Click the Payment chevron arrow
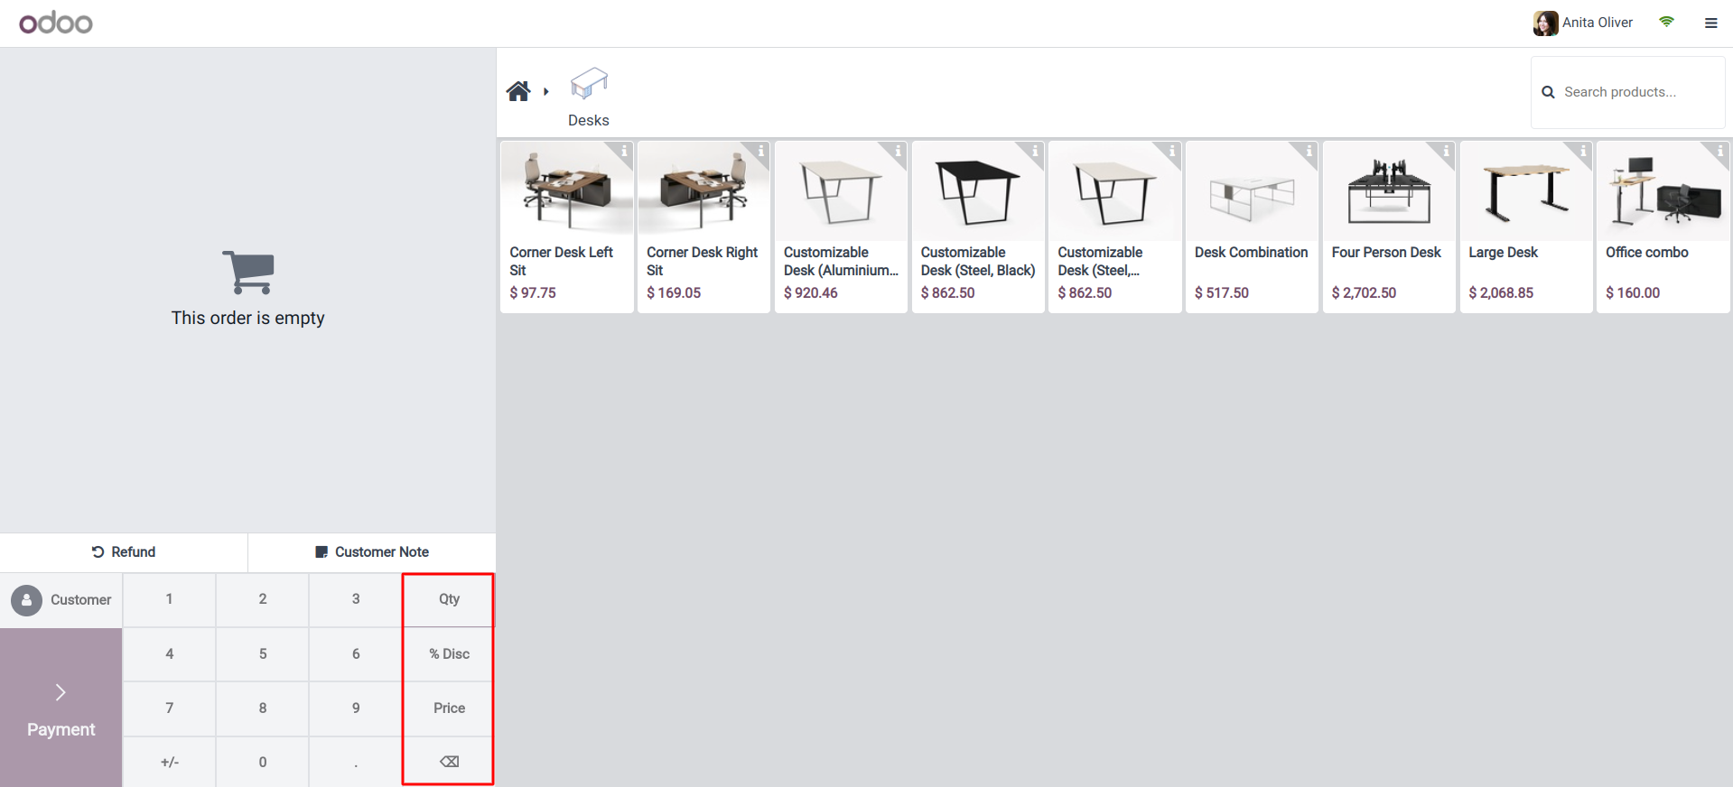1733x787 pixels. click(61, 692)
